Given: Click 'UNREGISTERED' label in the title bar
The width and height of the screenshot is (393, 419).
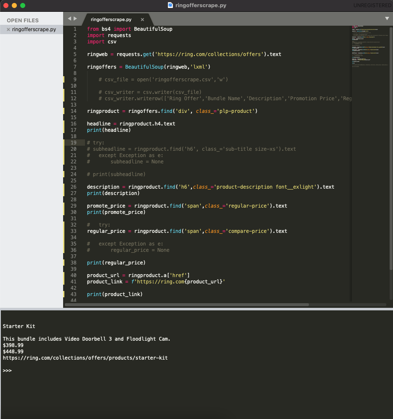Looking at the screenshot, I should point(372,5).
